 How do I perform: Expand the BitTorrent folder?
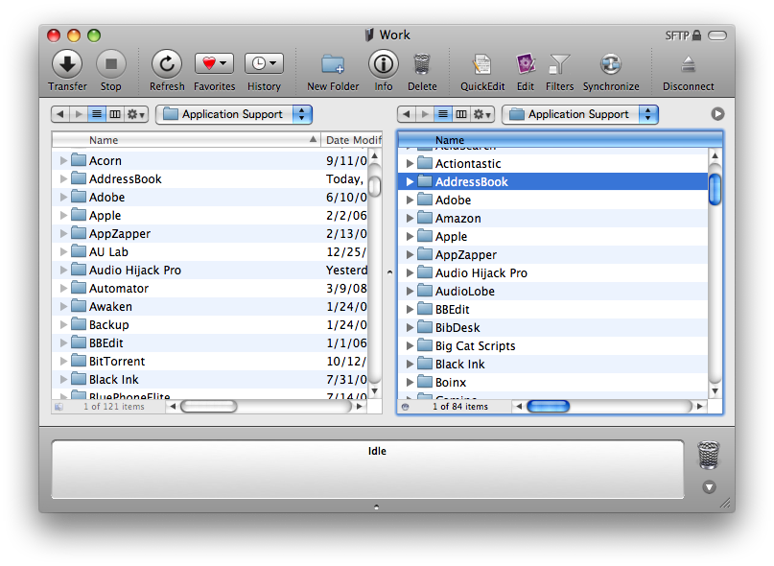pos(63,361)
